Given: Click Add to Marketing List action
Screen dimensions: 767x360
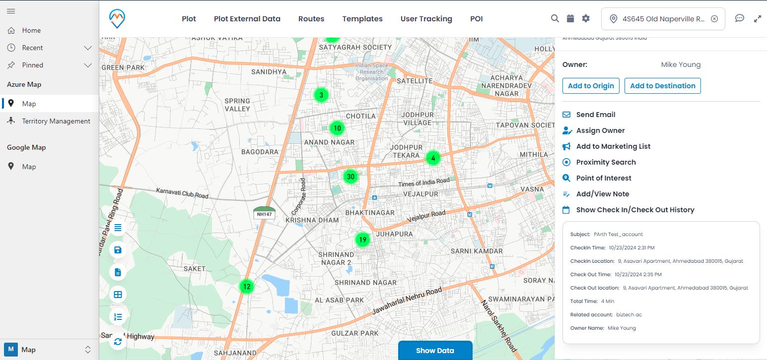Looking at the screenshot, I should (x=613, y=146).
